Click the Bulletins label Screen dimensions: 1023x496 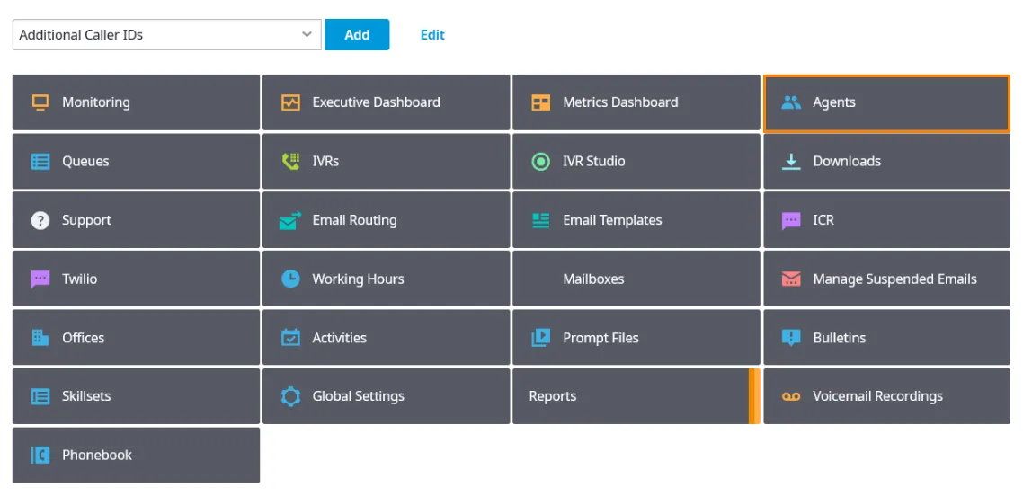pyautogui.click(x=839, y=338)
